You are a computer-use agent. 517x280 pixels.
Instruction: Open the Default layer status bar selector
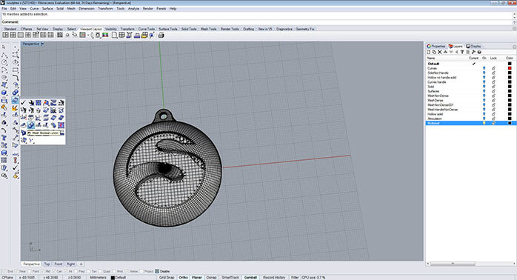click(119, 278)
